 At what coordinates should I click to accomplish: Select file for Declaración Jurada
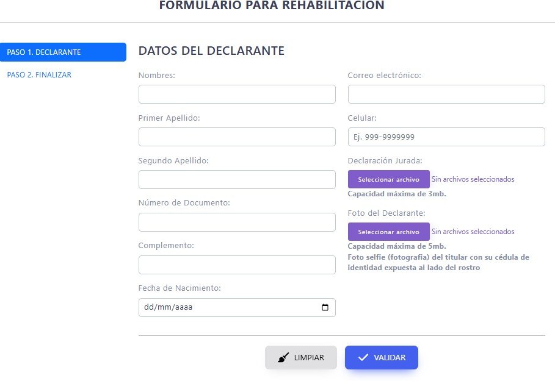pyautogui.click(x=388, y=180)
